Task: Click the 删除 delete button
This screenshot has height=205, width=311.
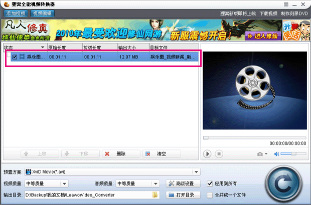Action: click(x=121, y=153)
